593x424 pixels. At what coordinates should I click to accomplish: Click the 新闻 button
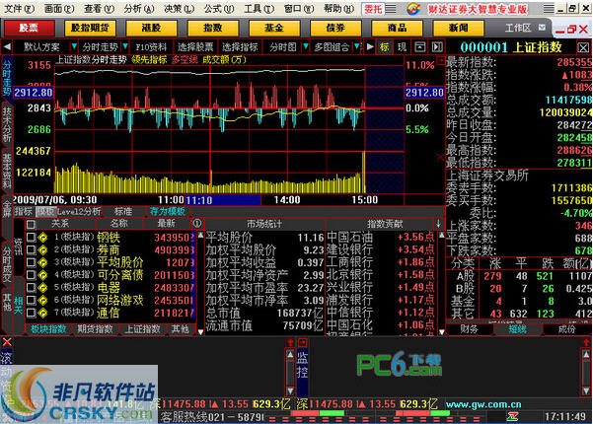tap(459, 28)
